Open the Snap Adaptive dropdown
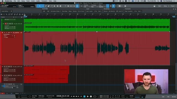This screenshot has height=99, width=177. (102, 7)
